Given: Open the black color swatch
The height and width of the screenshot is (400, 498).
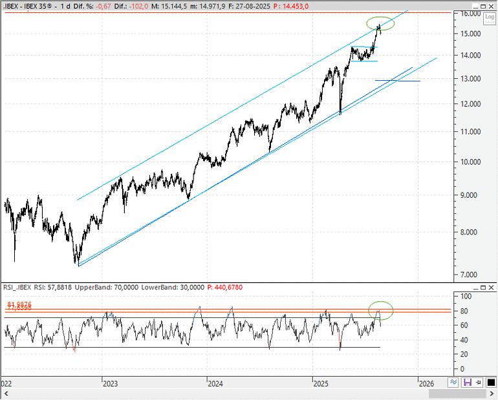Looking at the screenshot, I should [491, 383].
